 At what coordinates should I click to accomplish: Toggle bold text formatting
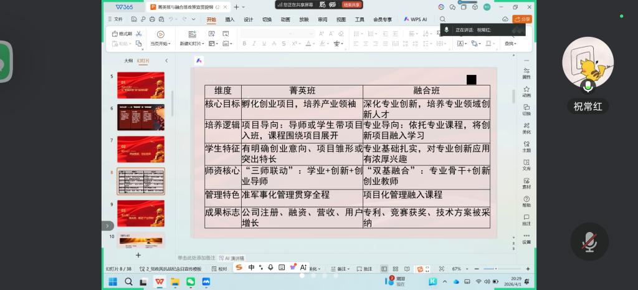coord(244,44)
